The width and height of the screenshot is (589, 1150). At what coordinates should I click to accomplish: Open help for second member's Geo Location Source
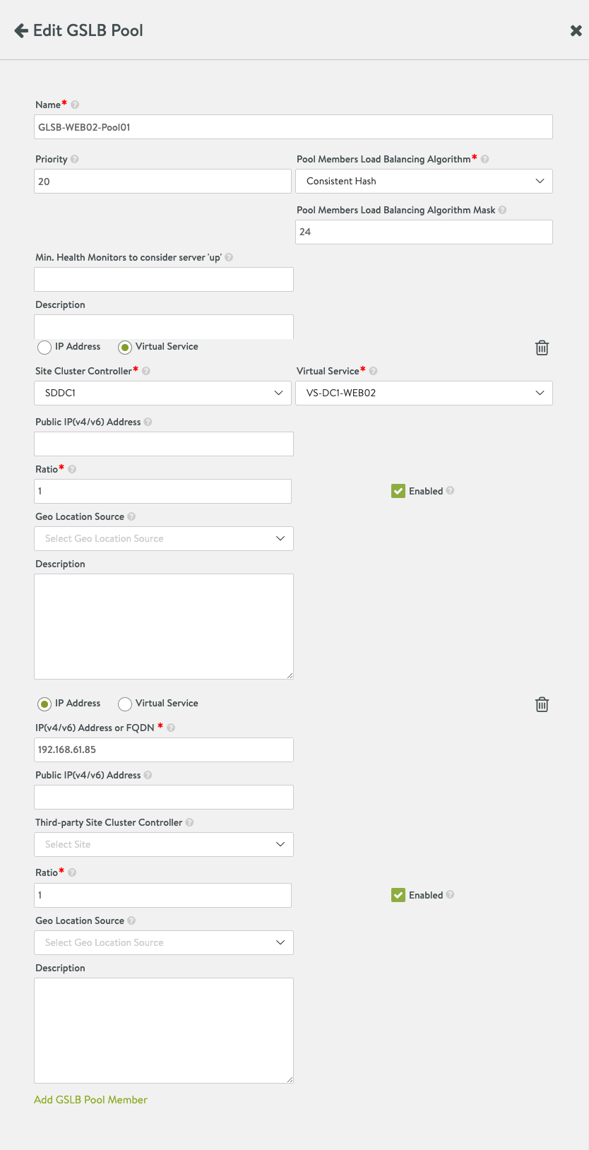coord(131,920)
